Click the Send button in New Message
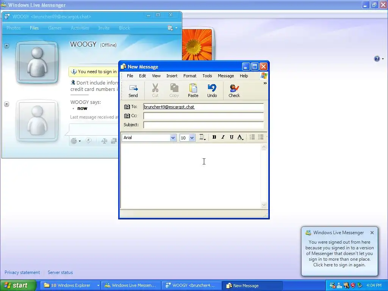The width and height of the screenshot is (388, 291). tap(133, 91)
